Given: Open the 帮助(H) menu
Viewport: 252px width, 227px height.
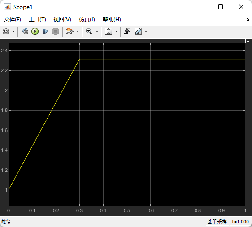Looking at the screenshot, I should coord(112,20).
